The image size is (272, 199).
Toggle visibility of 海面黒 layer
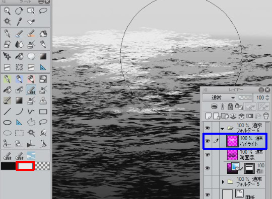point(208,155)
